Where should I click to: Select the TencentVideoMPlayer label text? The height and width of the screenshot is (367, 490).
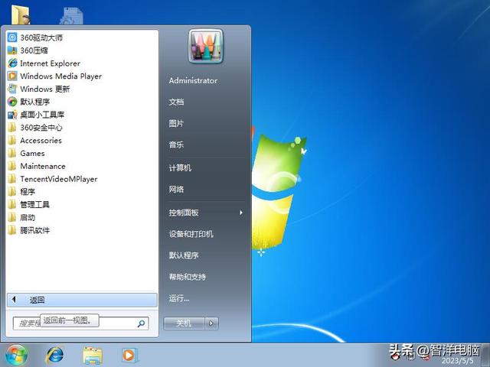pos(59,179)
